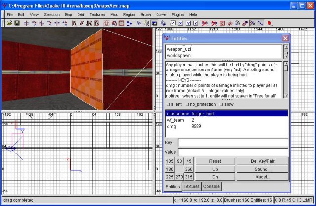Hollow the selected brush

pos(121,23)
